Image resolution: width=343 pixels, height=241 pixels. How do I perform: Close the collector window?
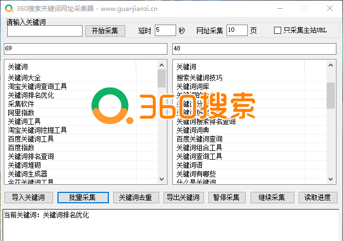point(330,9)
